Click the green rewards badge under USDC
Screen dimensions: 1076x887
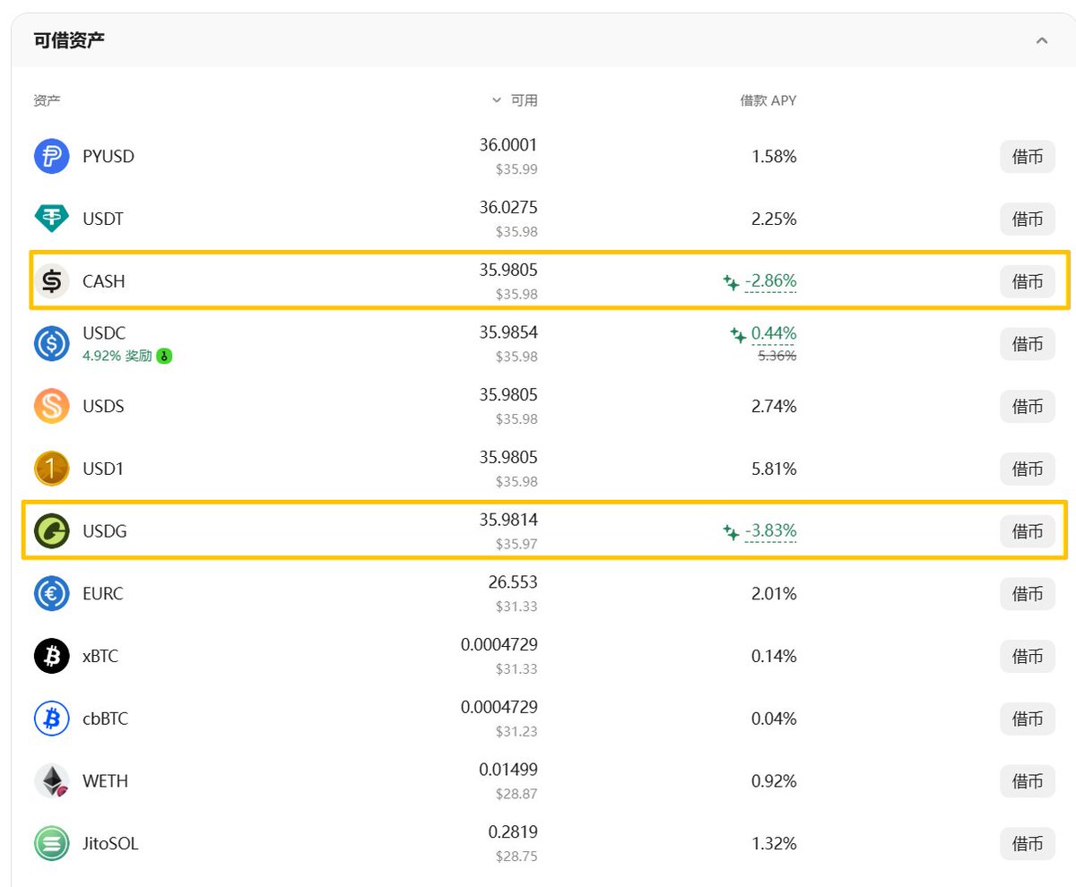164,356
